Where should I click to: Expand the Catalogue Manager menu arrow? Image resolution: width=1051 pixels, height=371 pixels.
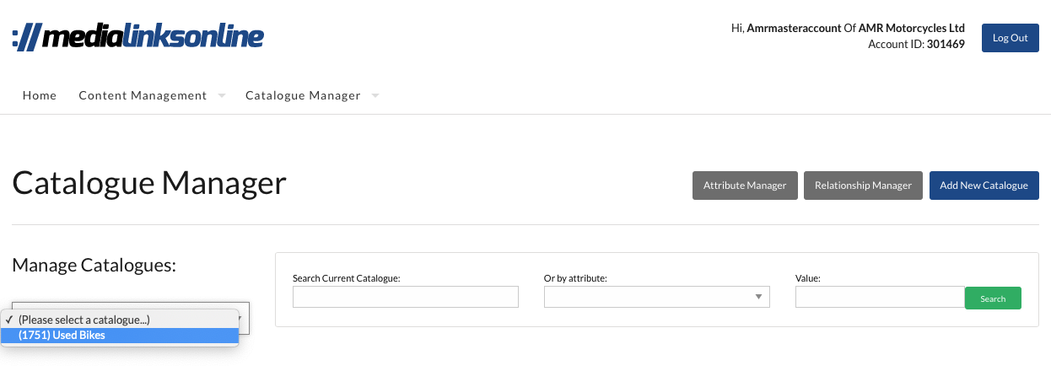[x=375, y=96]
